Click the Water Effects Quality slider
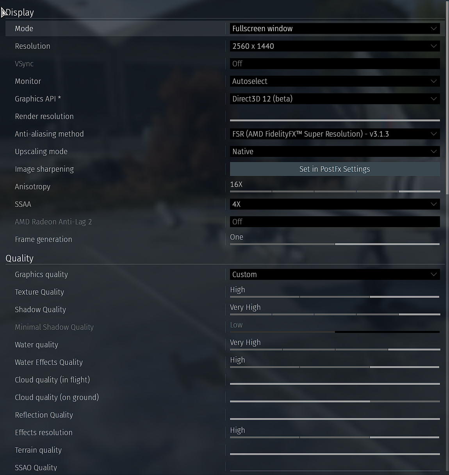The width and height of the screenshot is (449, 475). coord(335,367)
